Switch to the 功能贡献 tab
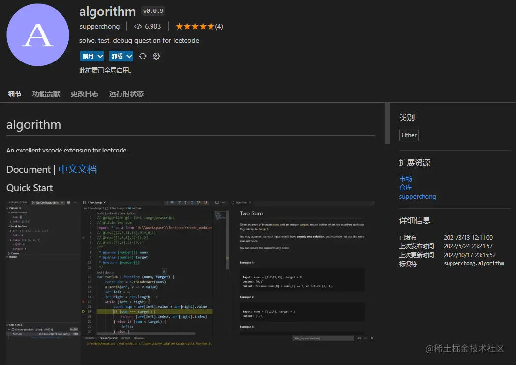 click(x=46, y=94)
